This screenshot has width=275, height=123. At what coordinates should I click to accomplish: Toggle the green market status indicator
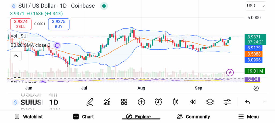click(104, 6)
